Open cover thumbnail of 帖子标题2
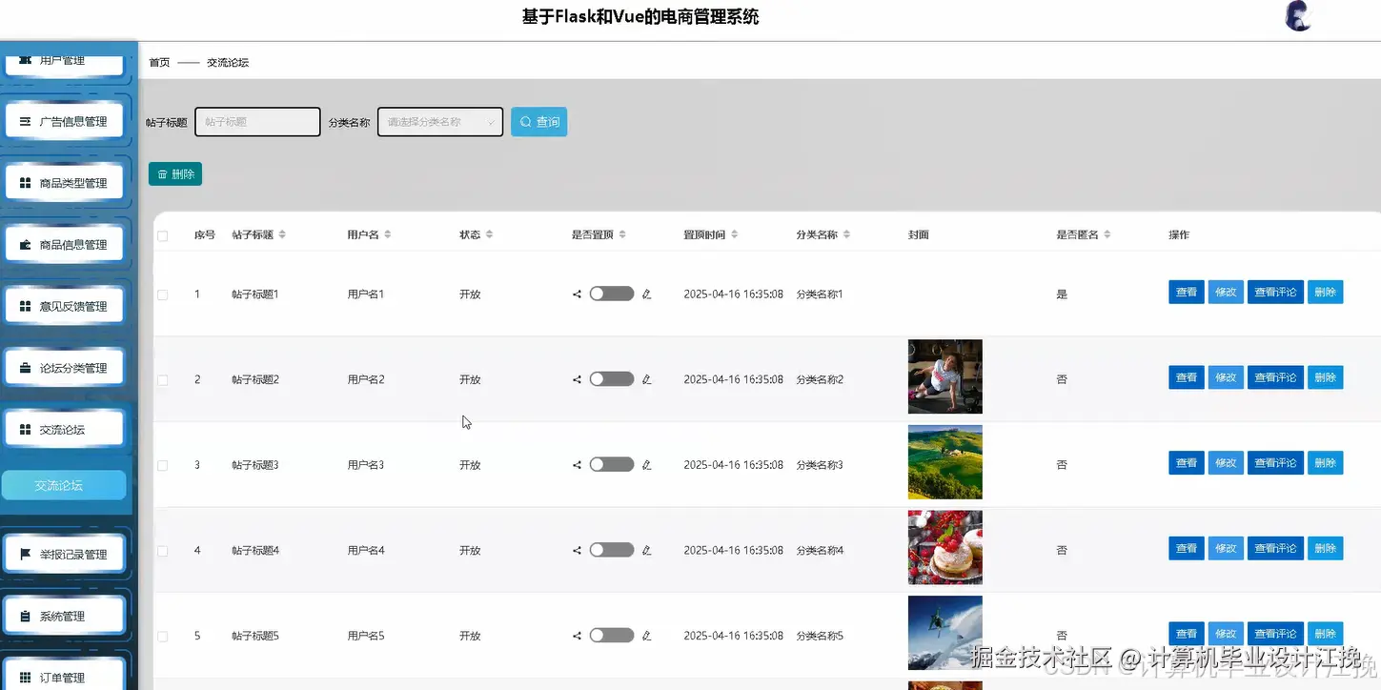This screenshot has height=690, width=1381. click(944, 376)
